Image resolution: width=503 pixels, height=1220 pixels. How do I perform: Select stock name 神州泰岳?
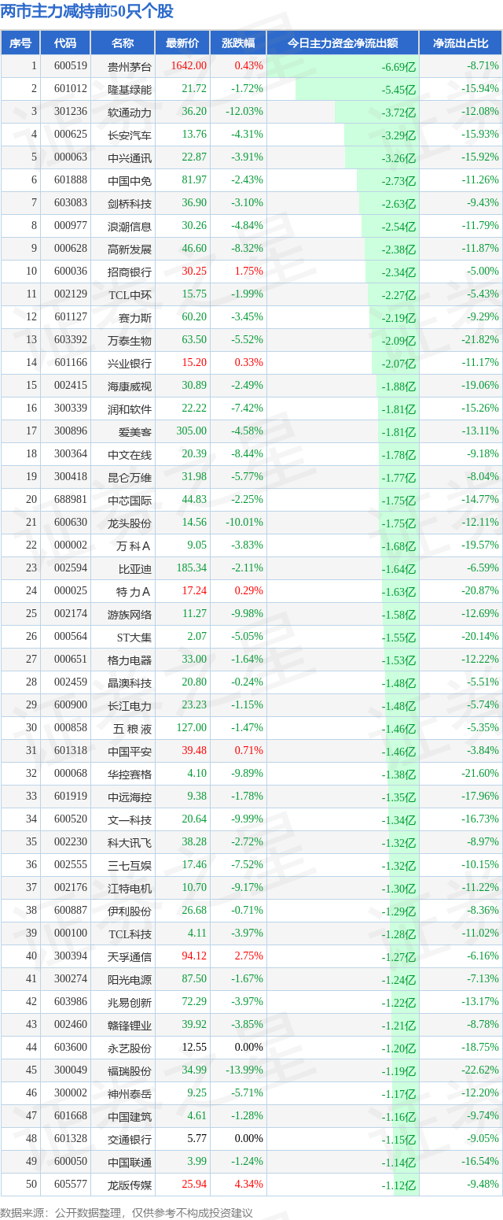(x=130, y=1093)
